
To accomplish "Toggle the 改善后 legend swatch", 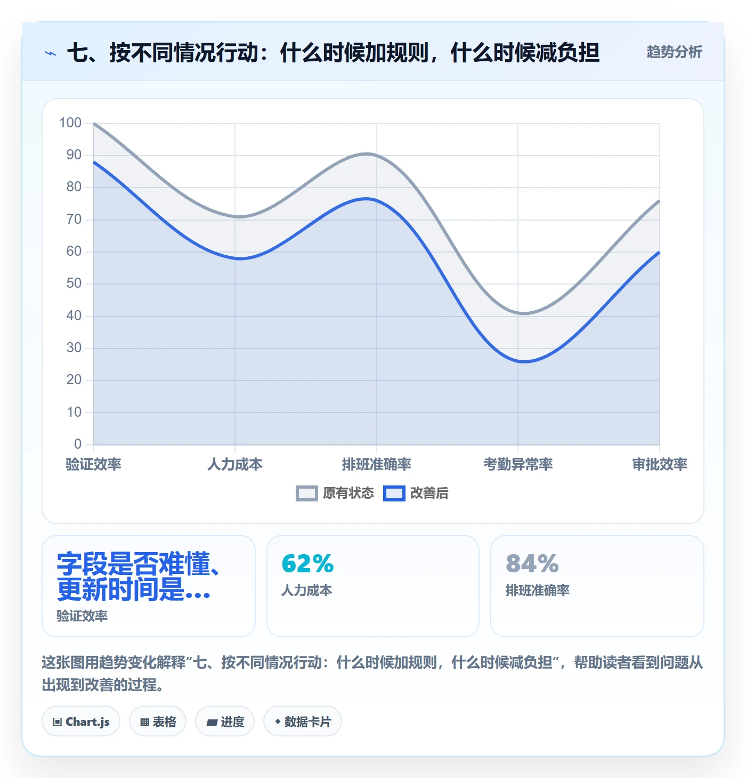I will pyautogui.click(x=394, y=493).
